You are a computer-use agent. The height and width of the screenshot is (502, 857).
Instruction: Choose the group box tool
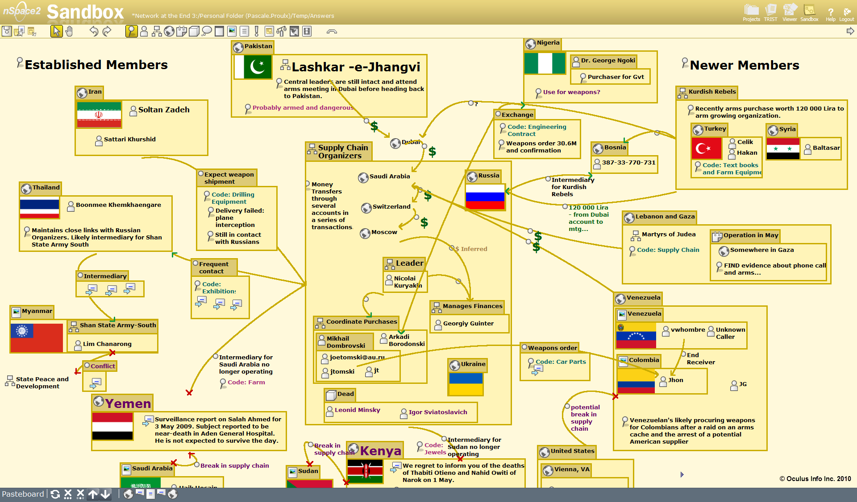pos(219,31)
